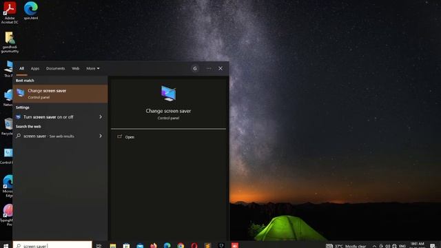The width and height of the screenshot is (441, 248).
Task: Click the taskbar clock
Action: (x=417, y=245)
